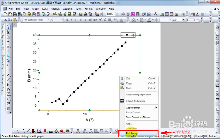This screenshot has width=220, height=139.
Task: Click the New Folder toolbar icon
Action: [10, 14]
